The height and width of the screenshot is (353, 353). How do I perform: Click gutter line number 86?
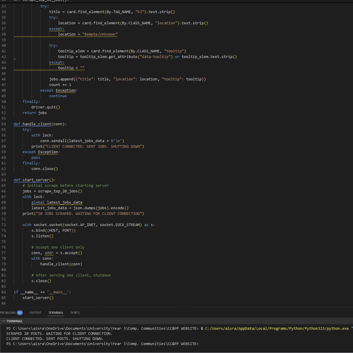point(3,303)
